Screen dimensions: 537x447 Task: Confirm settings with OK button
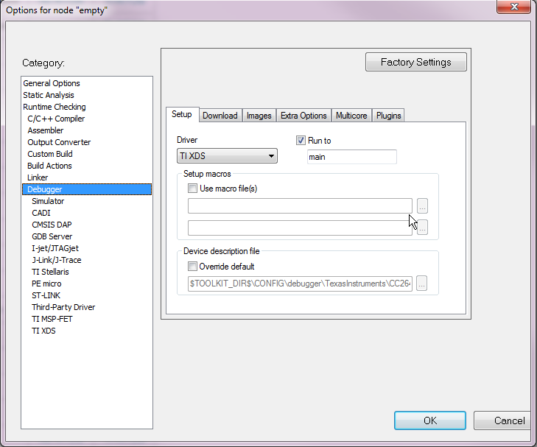[429, 420]
